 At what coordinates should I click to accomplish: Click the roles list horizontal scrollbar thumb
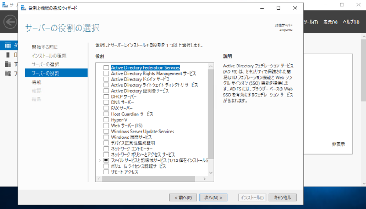148,179
